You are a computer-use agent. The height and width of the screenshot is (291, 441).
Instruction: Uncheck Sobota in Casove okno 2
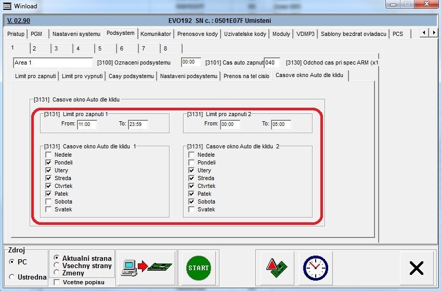[x=192, y=201]
